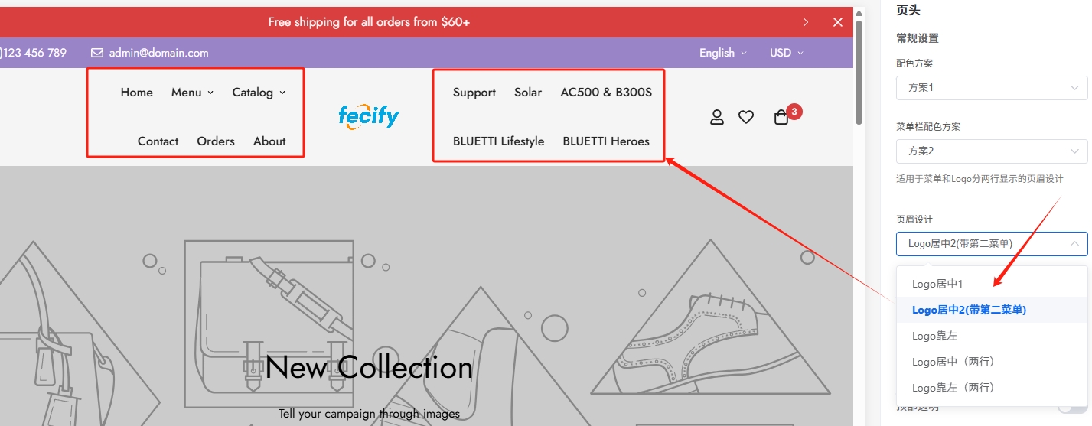1092x426 pixels.
Task: Click the BLUETTI Lifestyle link
Action: pos(498,141)
